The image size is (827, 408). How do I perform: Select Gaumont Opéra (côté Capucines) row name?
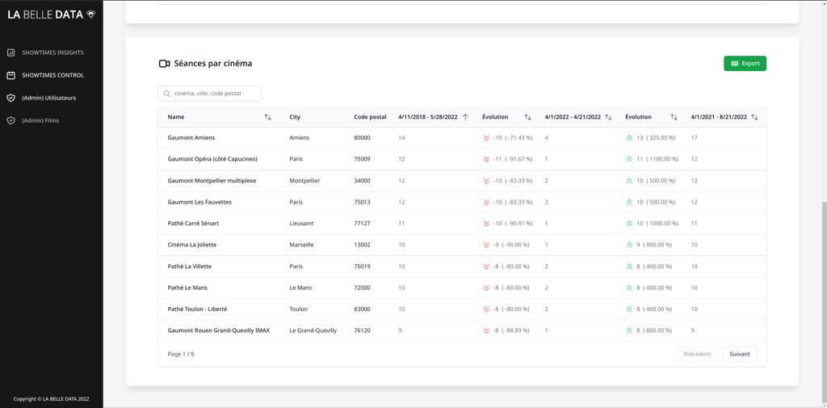(212, 159)
